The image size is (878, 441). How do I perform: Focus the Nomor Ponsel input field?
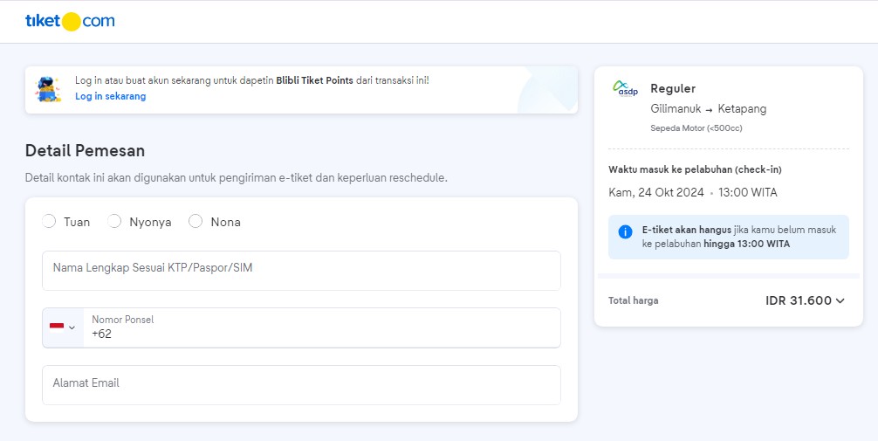pos(322,327)
